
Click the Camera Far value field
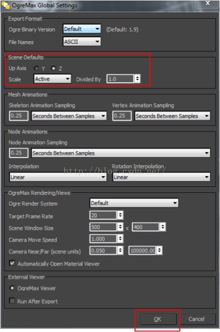142,251
